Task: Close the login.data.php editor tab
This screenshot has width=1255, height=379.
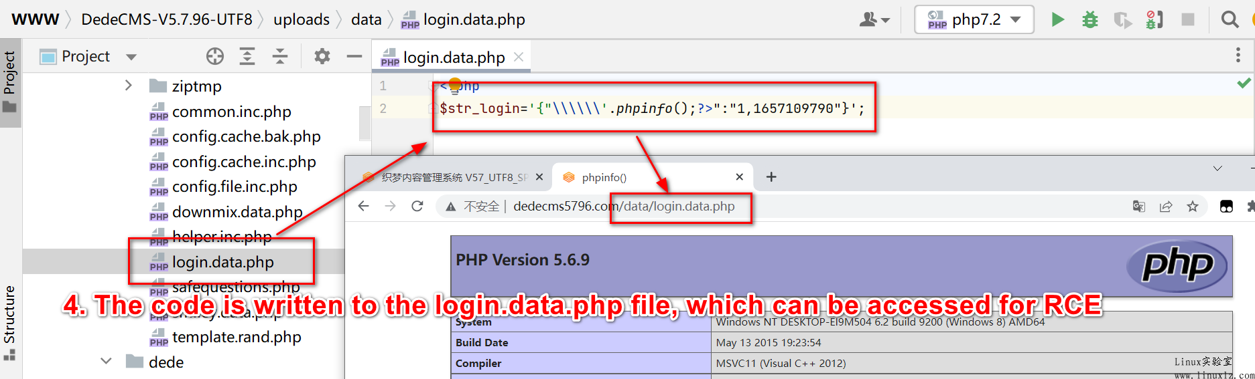Action: pos(519,57)
